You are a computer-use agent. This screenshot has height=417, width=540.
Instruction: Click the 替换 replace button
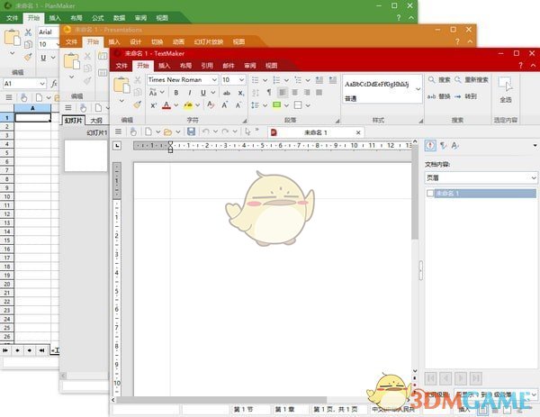click(439, 96)
